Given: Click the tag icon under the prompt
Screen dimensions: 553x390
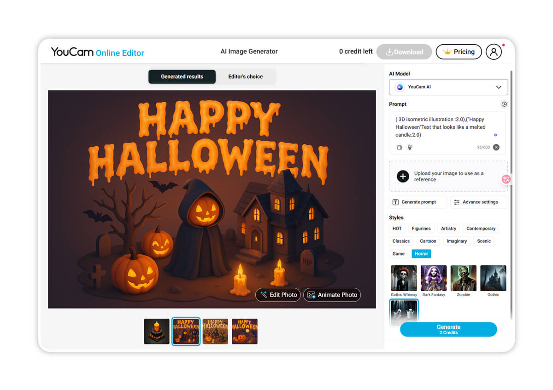Looking at the screenshot, I should pos(399,147).
